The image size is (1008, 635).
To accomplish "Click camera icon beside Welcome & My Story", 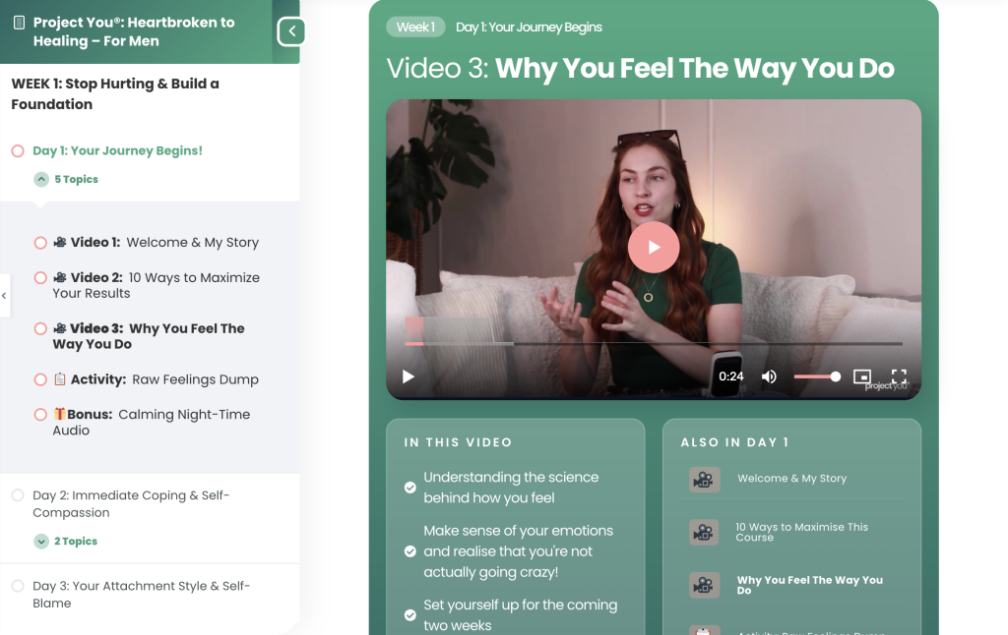I will 704,480.
